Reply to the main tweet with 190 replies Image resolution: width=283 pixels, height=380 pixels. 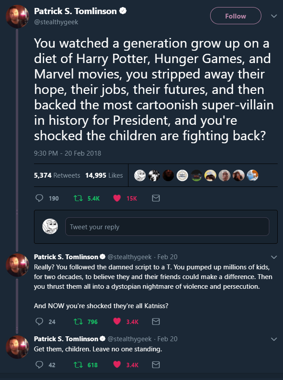pos(39,198)
